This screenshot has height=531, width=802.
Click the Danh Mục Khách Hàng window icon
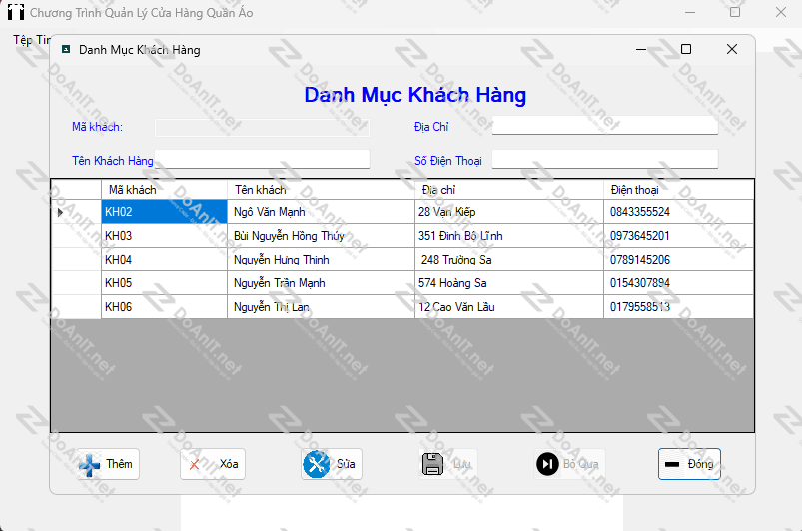click(x=66, y=49)
